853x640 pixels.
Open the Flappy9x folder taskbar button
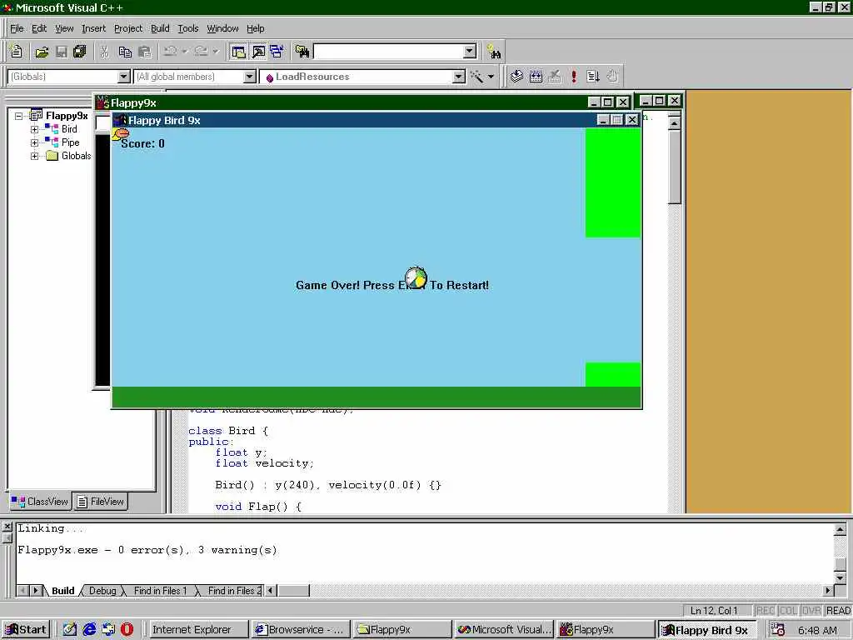pyautogui.click(x=402, y=630)
